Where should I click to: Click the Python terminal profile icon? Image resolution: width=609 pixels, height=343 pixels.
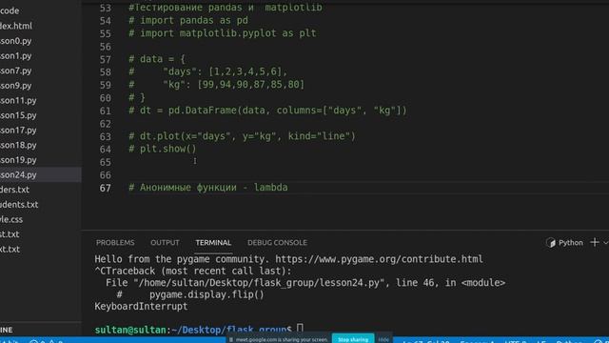[x=551, y=243]
